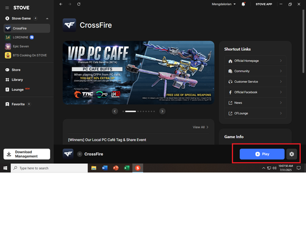Open the Mengdalorian account dropdown

pos(223,4)
